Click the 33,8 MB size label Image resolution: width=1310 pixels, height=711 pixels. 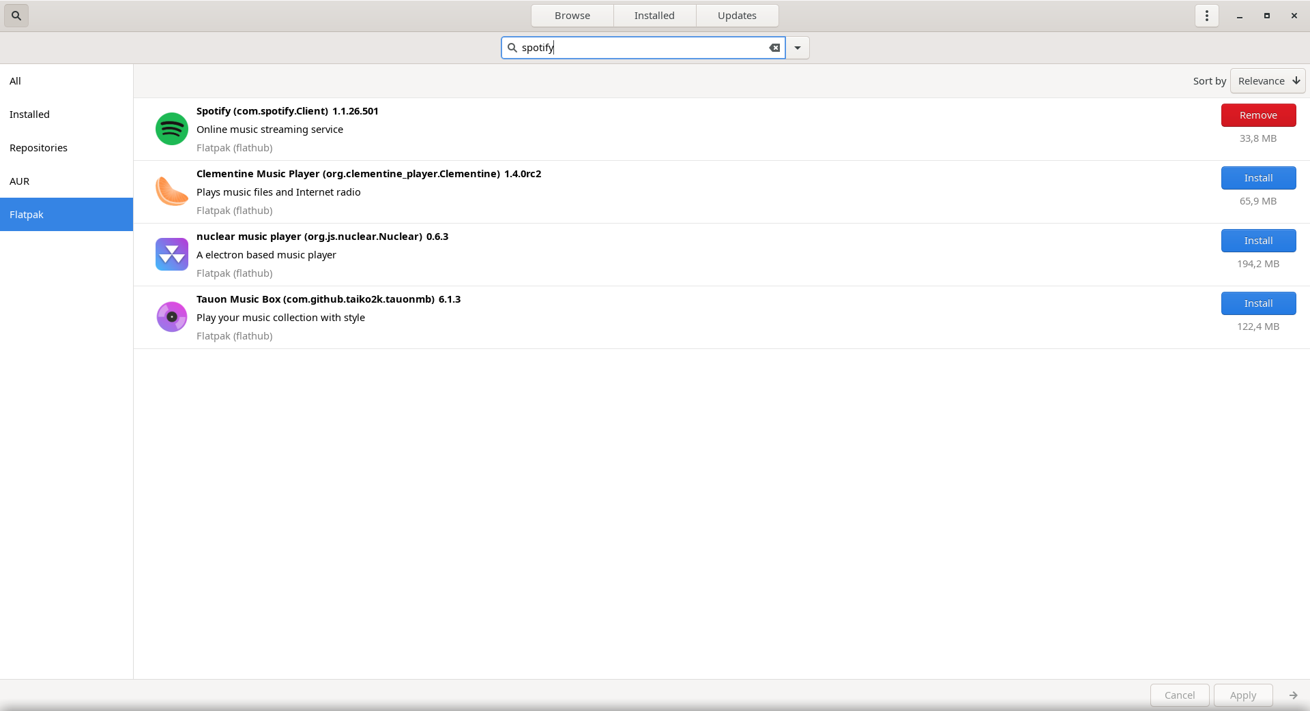[1258, 138]
